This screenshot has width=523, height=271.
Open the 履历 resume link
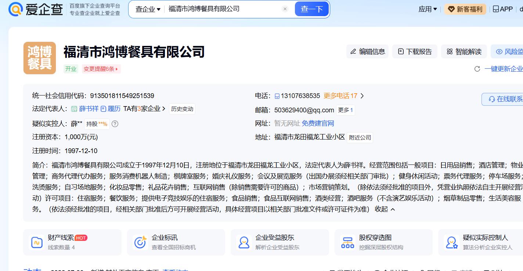tap(111, 109)
